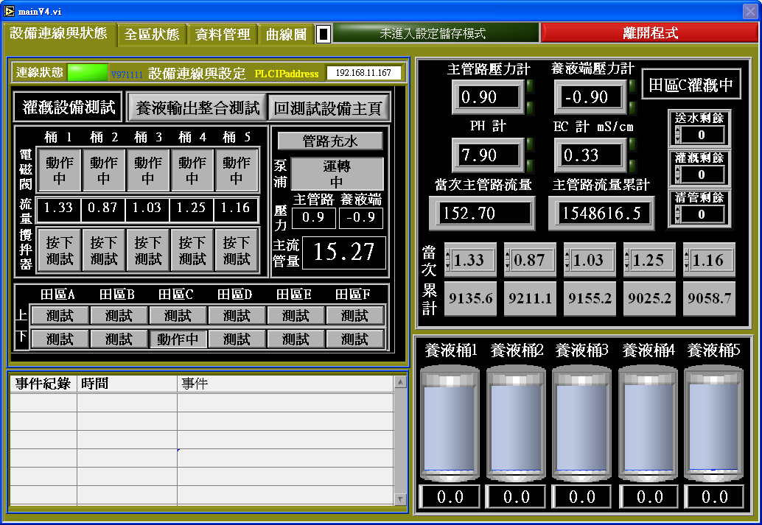
Task: Increase the 當次 1.33 flow stepper
Action: tap(449, 256)
